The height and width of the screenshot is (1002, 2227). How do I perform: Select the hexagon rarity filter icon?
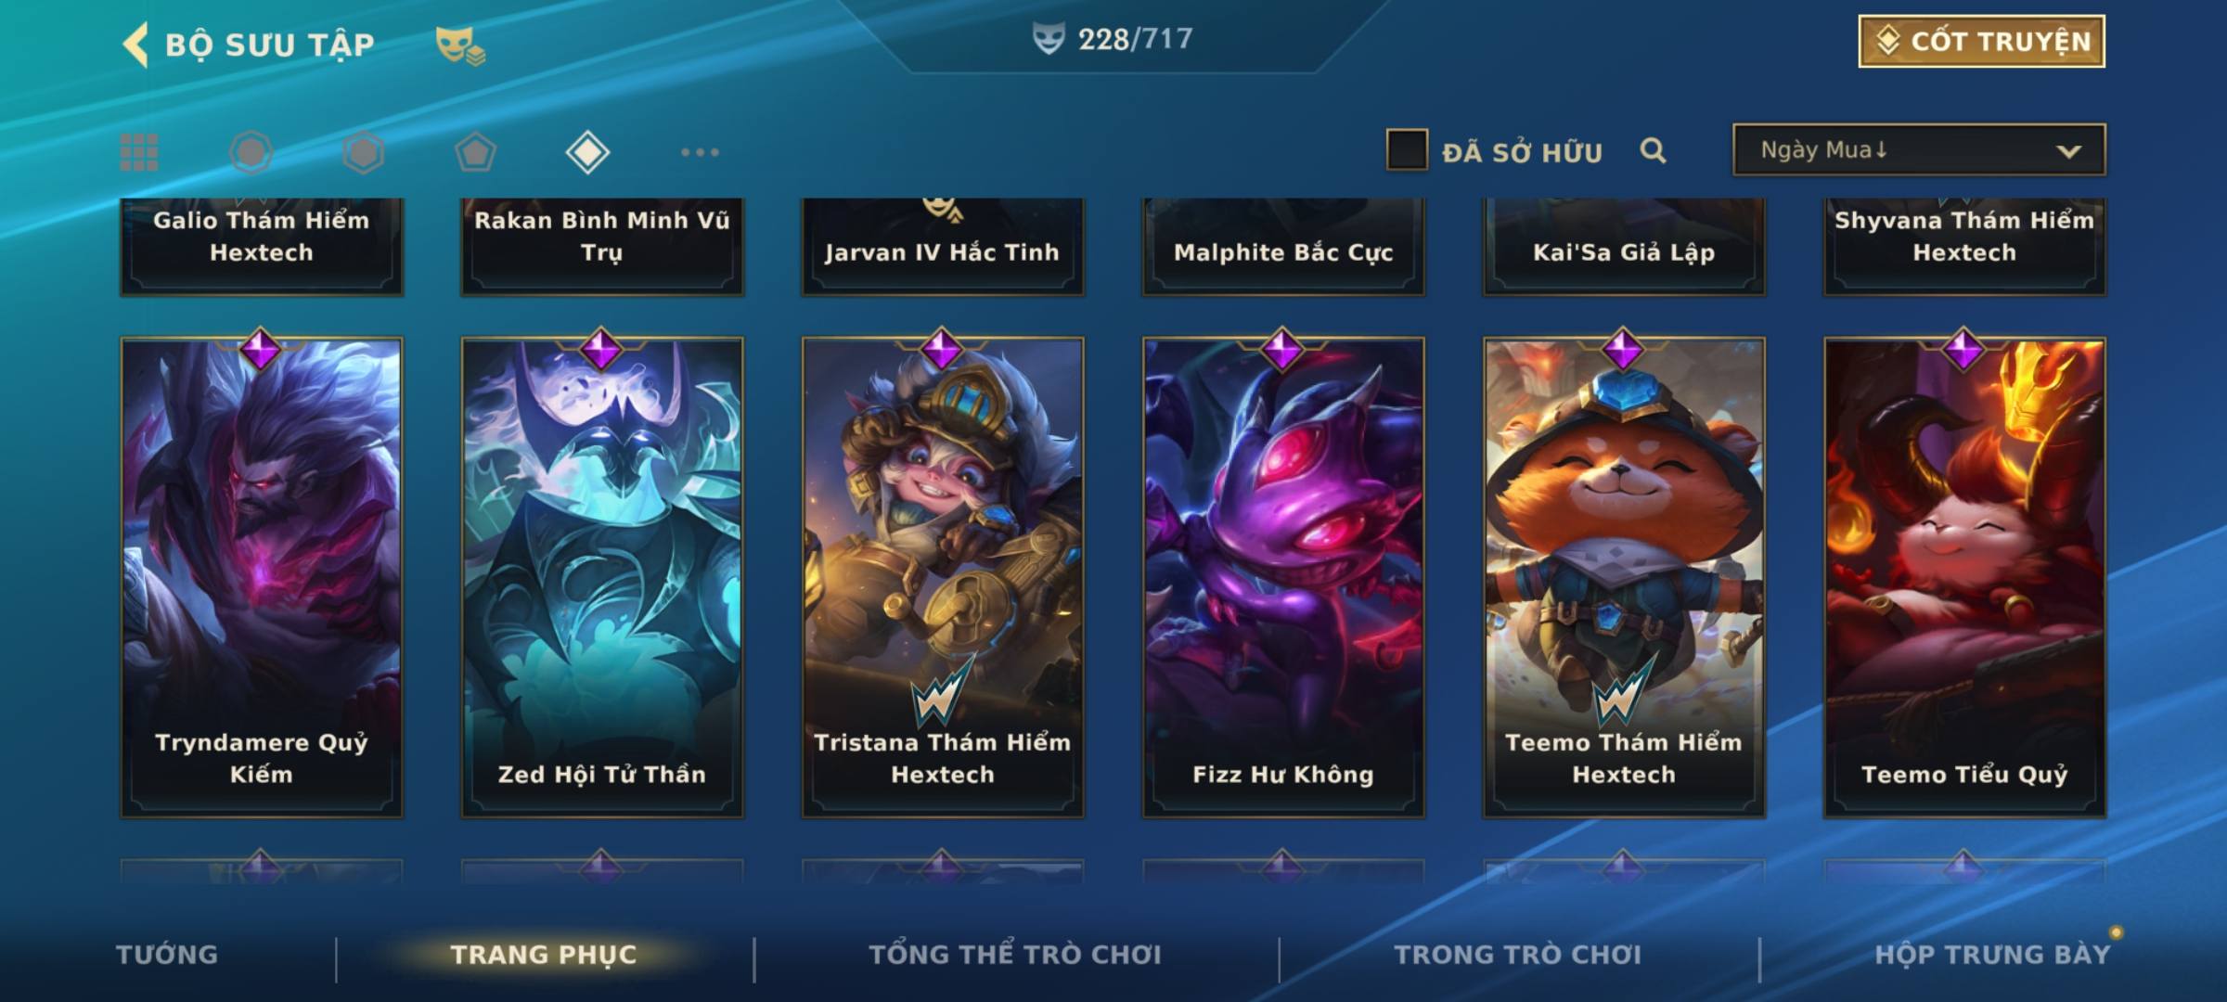pos(363,152)
